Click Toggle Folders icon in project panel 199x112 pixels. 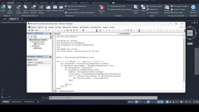pyautogui.click(x=35, y=37)
